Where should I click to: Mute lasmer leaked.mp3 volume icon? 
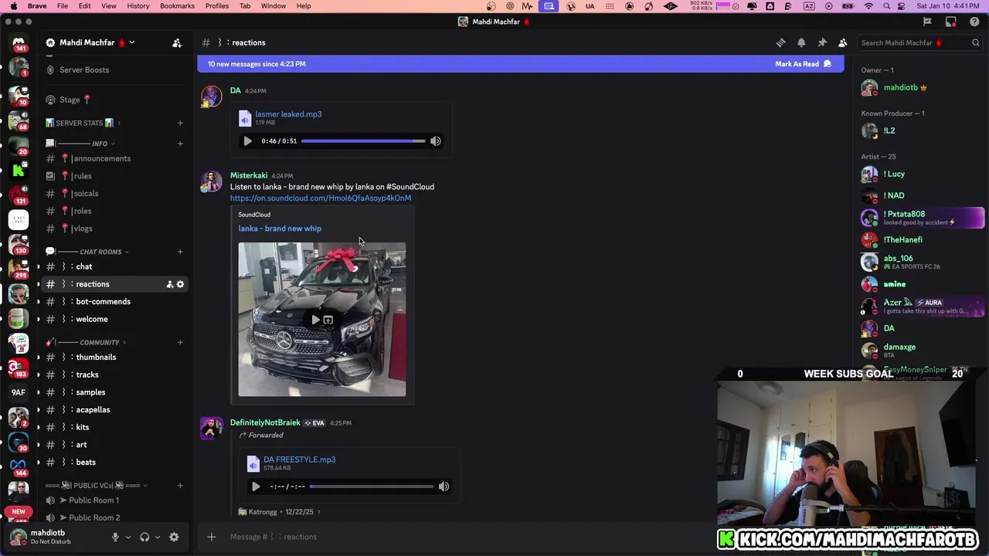436,141
